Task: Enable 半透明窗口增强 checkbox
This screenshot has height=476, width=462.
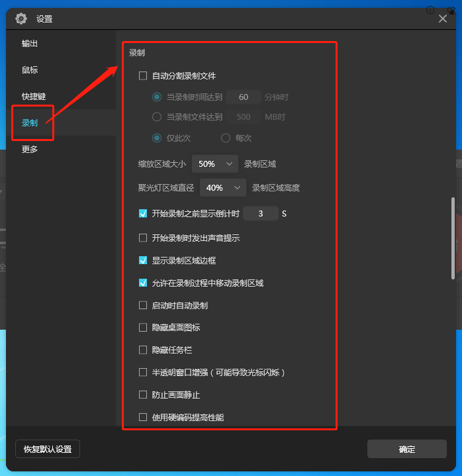Action: pos(143,373)
